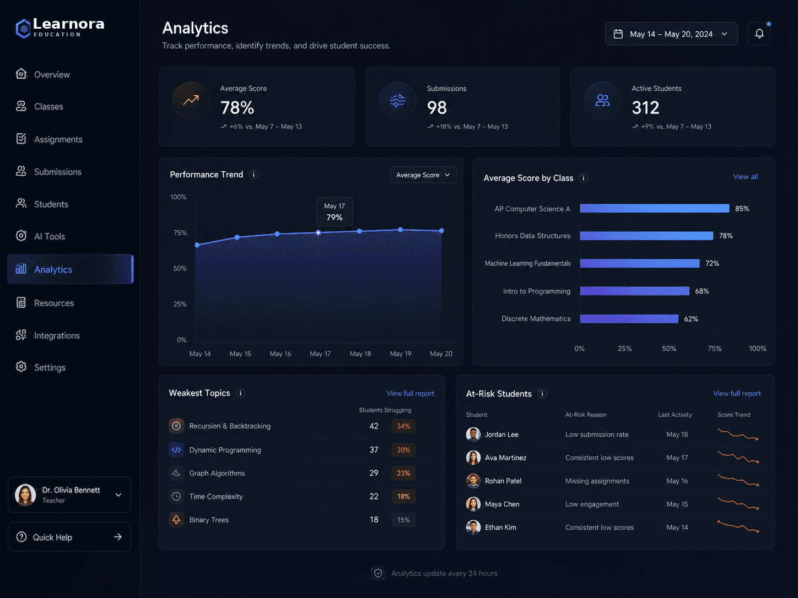Screen dimensions: 798x598
Task: Click Maya Chen student name
Action: [502, 504]
